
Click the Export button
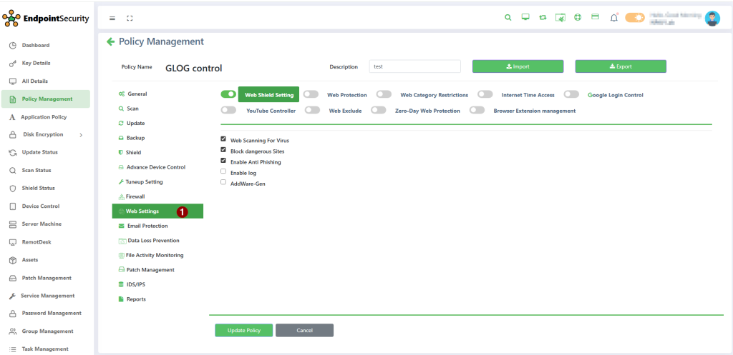621,66
